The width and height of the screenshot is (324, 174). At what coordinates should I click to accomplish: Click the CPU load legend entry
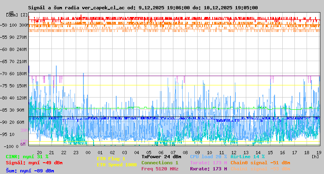[208, 157]
